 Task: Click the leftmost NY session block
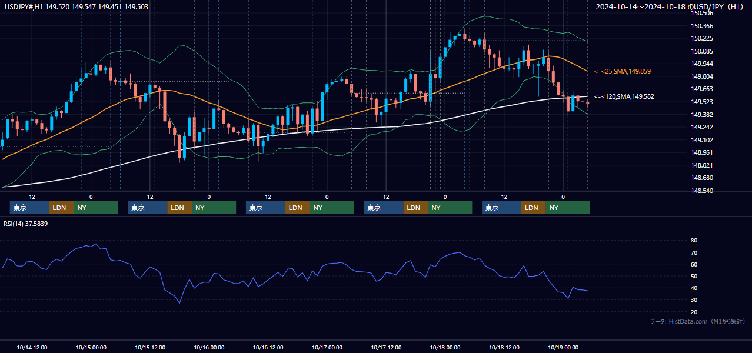pos(96,208)
